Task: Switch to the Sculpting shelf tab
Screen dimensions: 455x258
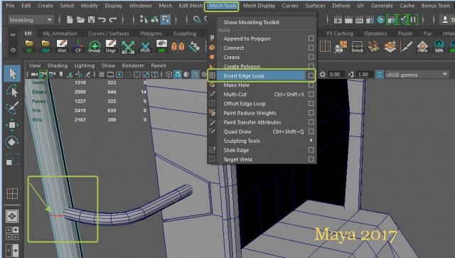Action: 185,33
